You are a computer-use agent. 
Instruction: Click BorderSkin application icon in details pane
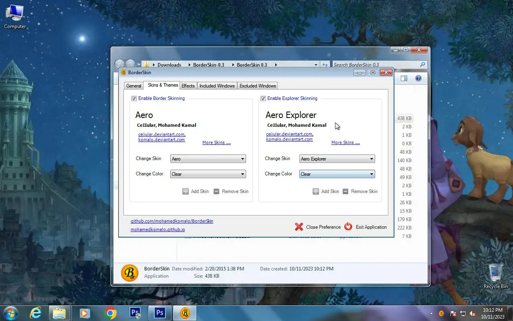point(130,273)
